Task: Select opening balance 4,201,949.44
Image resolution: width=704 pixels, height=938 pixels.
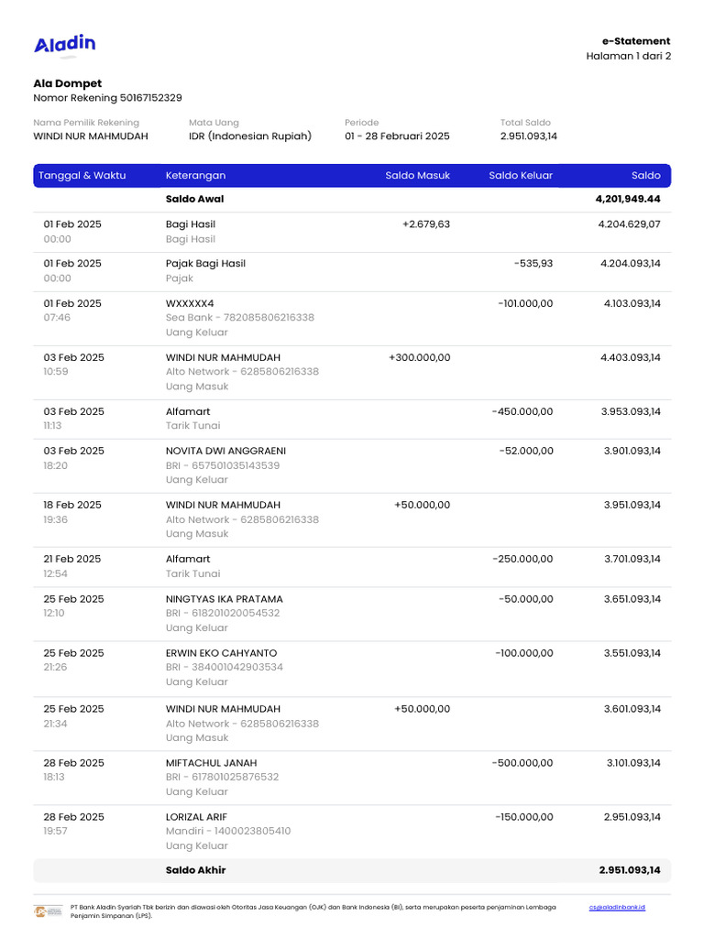Action: pyautogui.click(x=628, y=199)
